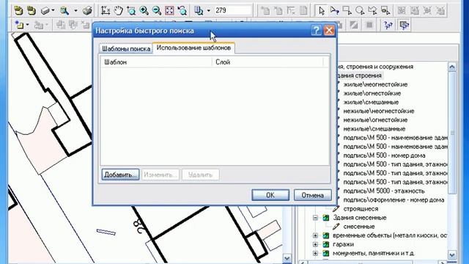Click the diagonal gray square icon in second toolbar

(x=354, y=25)
